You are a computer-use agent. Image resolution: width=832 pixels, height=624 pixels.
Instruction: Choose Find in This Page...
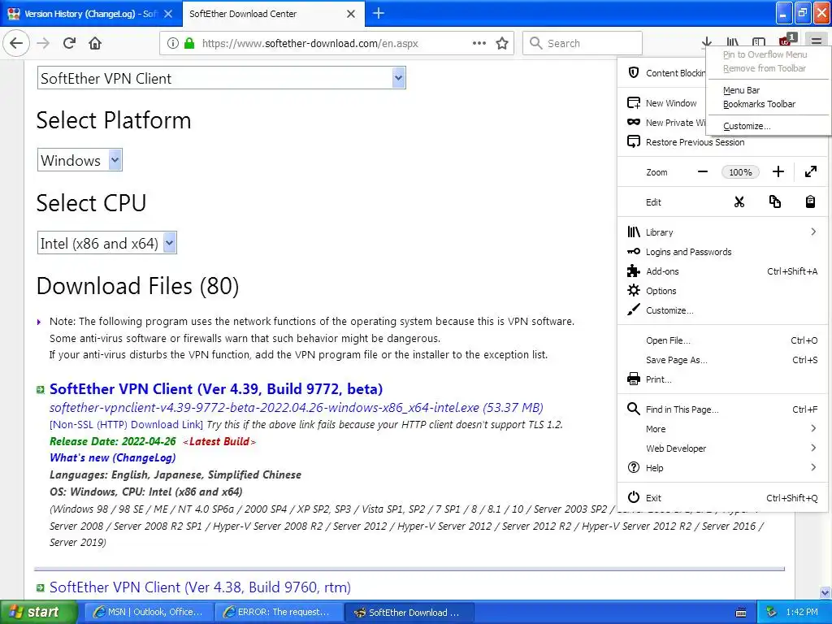722,409
